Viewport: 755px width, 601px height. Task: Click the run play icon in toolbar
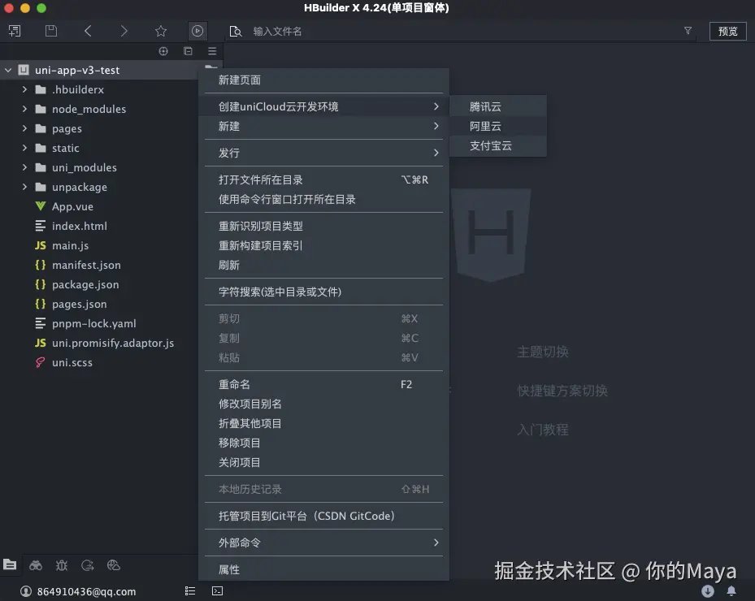pyautogui.click(x=197, y=32)
